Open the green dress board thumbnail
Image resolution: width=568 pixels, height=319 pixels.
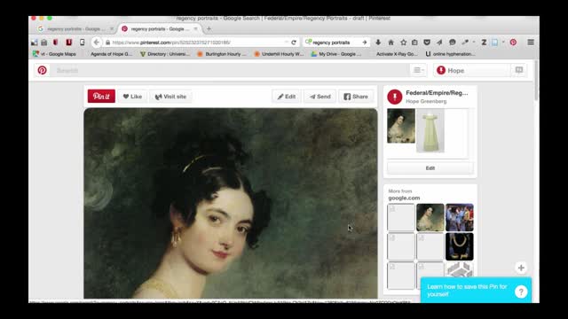(430, 130)
